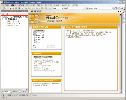126x100 pixels.
Task: Open the ヘルプ(H) menu
Action: coord(75,5)
